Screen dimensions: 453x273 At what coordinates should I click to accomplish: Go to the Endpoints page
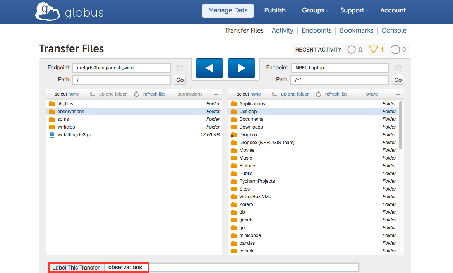[x=317, y=30]
